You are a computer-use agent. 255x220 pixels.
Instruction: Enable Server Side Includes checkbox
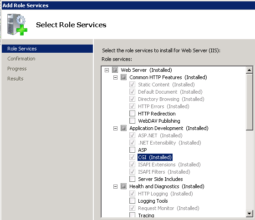pyautogui.click(x=132, y=179)
